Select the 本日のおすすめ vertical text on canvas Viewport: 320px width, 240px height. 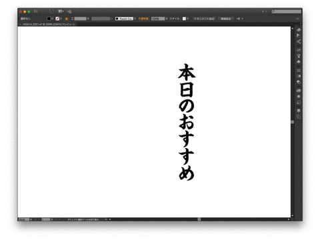pyautogui.click(x=187, y=122)
